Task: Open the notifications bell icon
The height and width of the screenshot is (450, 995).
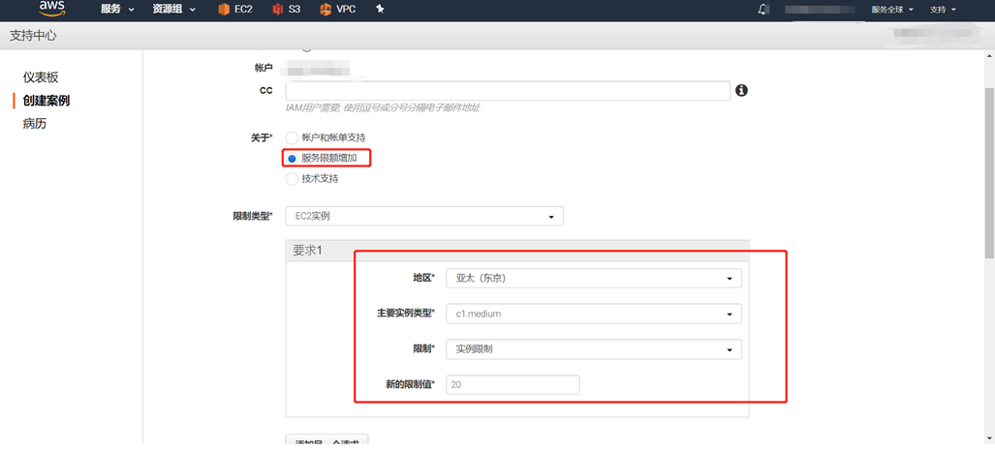Action: (763, 10)
